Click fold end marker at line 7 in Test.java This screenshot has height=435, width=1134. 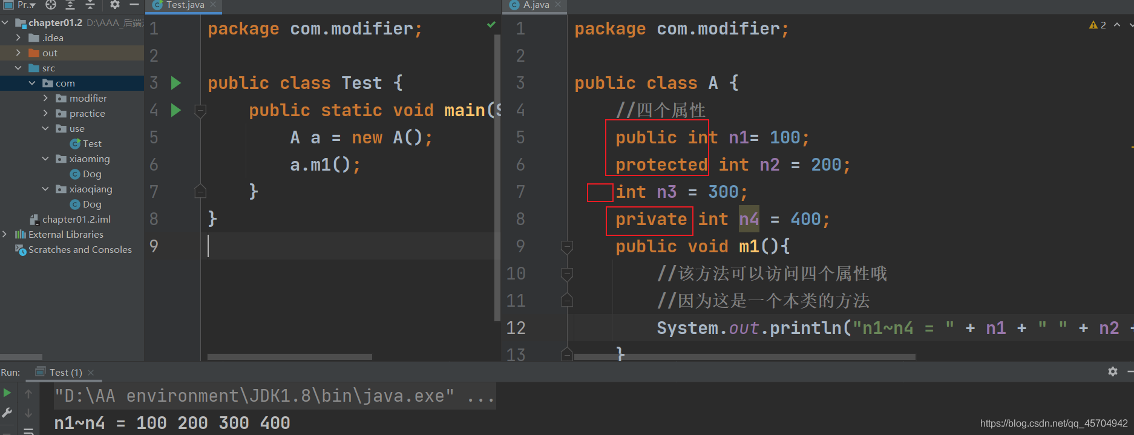point(200,192)
